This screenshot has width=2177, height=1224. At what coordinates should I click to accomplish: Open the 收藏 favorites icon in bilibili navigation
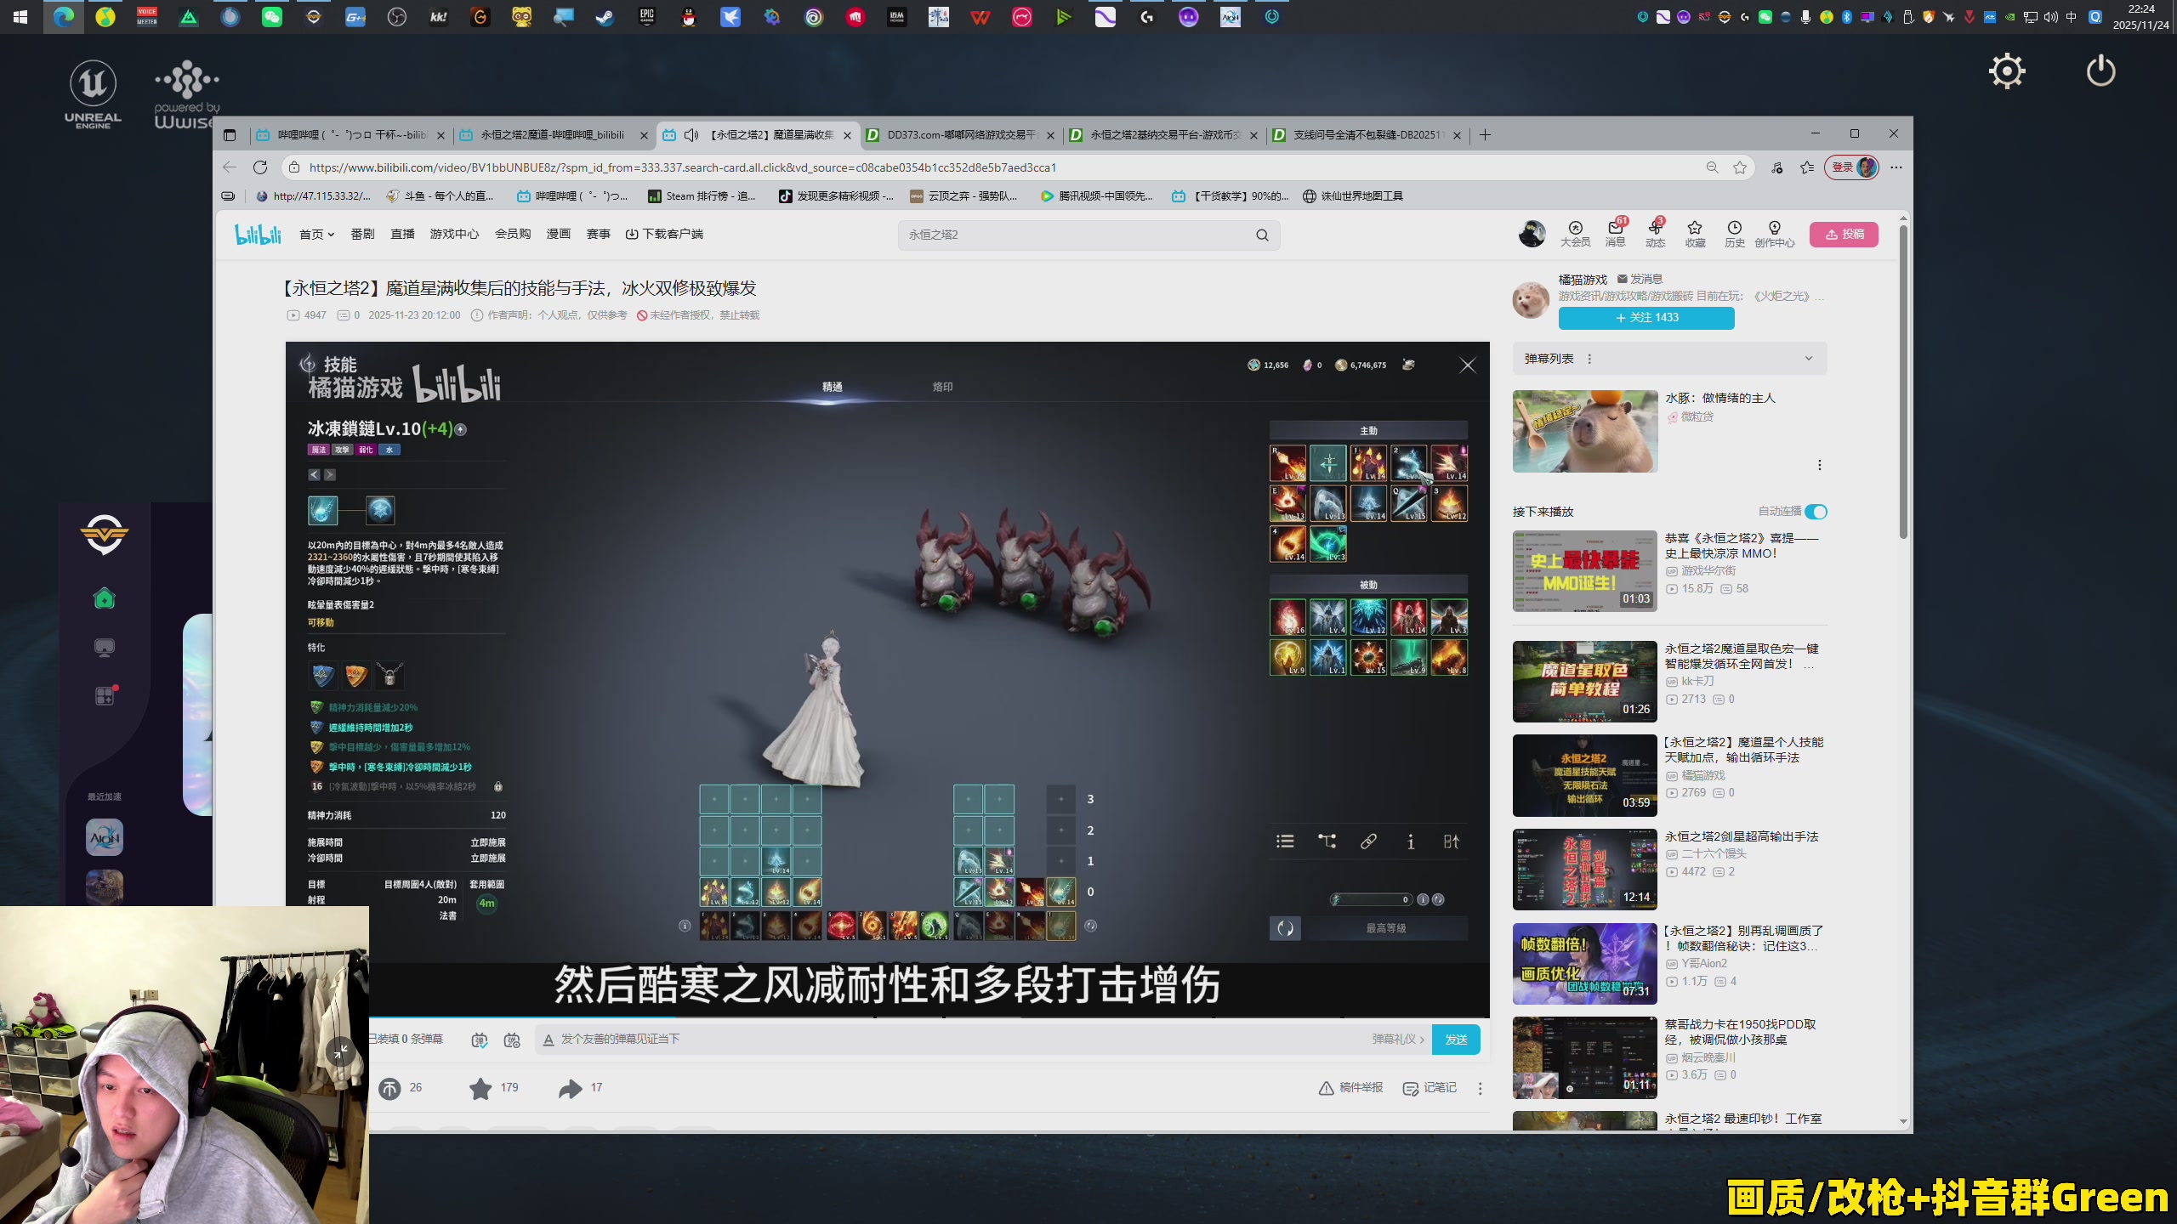(x=1693, y=234)
